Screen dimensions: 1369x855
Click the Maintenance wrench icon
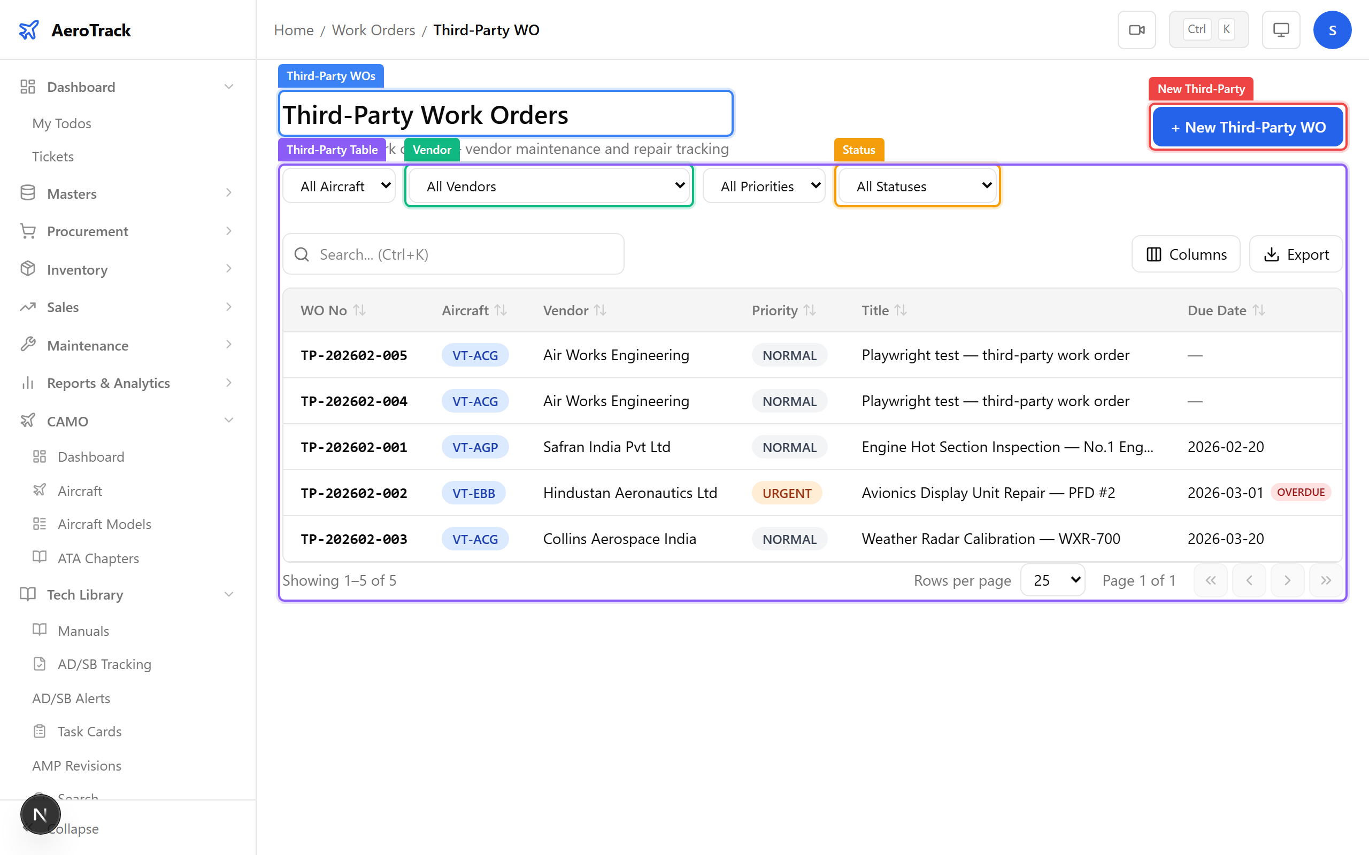pos(28,345)
